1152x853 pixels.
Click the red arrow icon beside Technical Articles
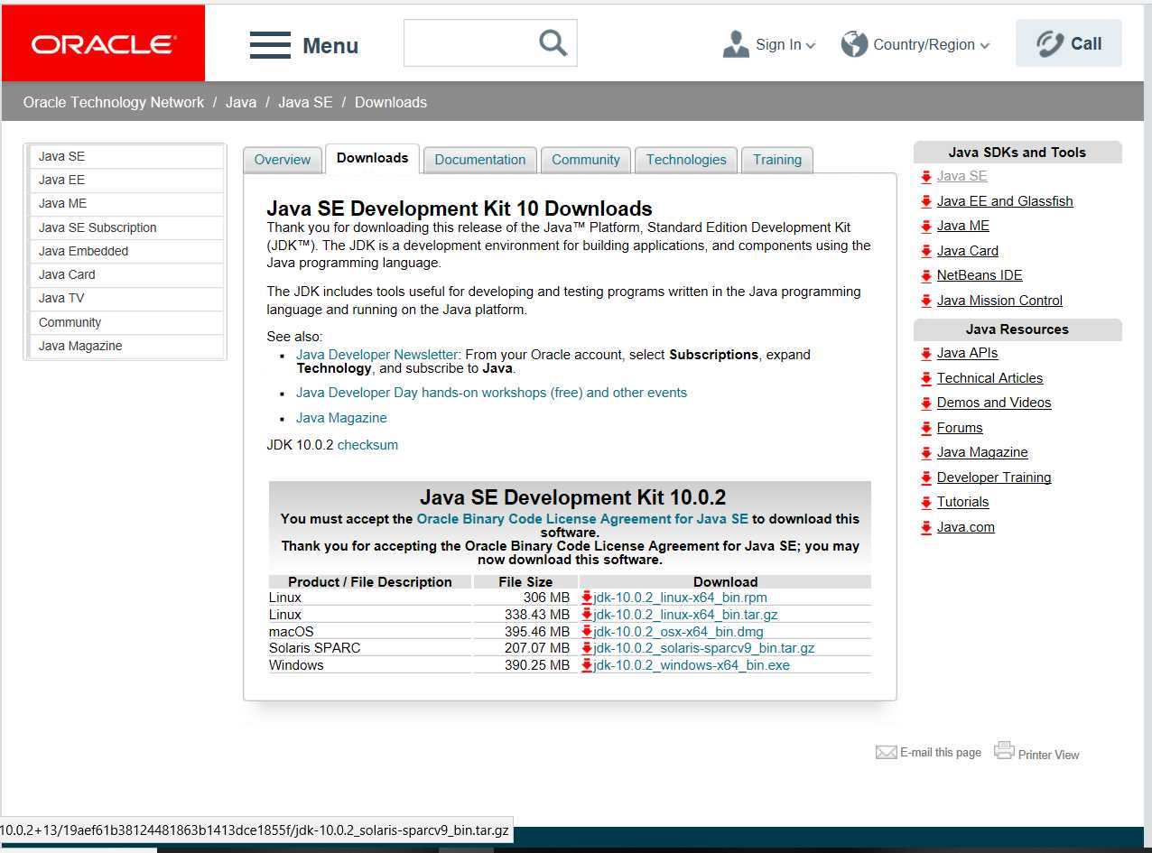[x=926, y=378]
